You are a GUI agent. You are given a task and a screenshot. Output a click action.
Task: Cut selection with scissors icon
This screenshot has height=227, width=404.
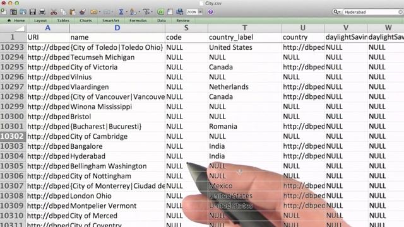(x=54, y=12)
